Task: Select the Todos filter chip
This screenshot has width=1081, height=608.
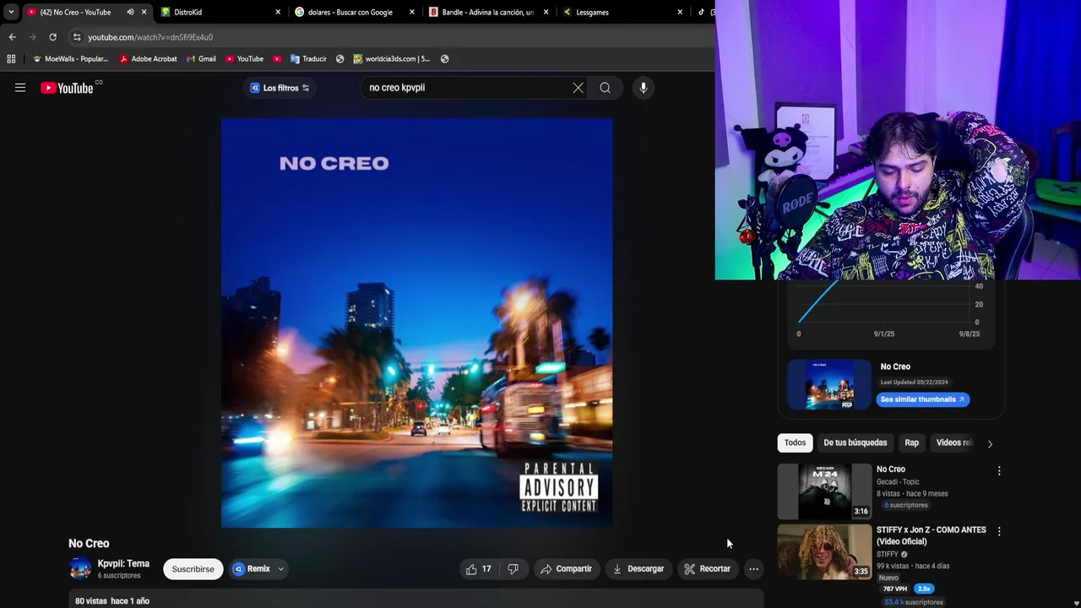Action: click(x=795, y=442)
